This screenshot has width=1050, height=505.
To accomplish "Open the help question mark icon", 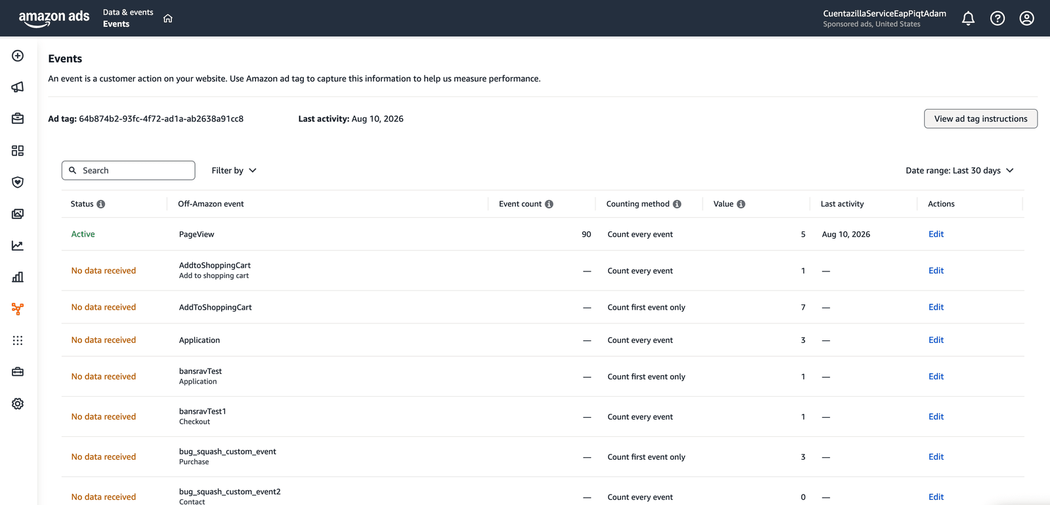I will tap(997, 18).
